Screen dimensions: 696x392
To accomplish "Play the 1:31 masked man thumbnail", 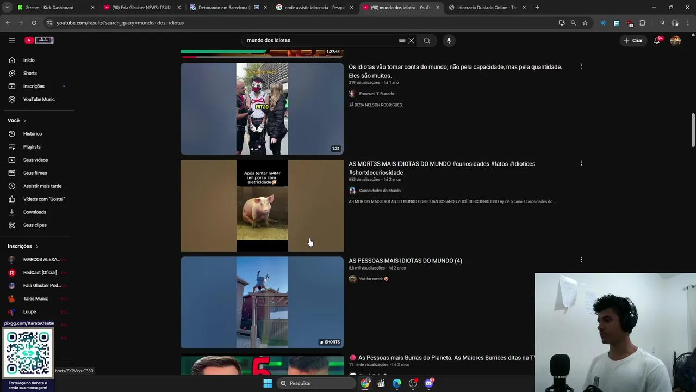I will [262, 108].
